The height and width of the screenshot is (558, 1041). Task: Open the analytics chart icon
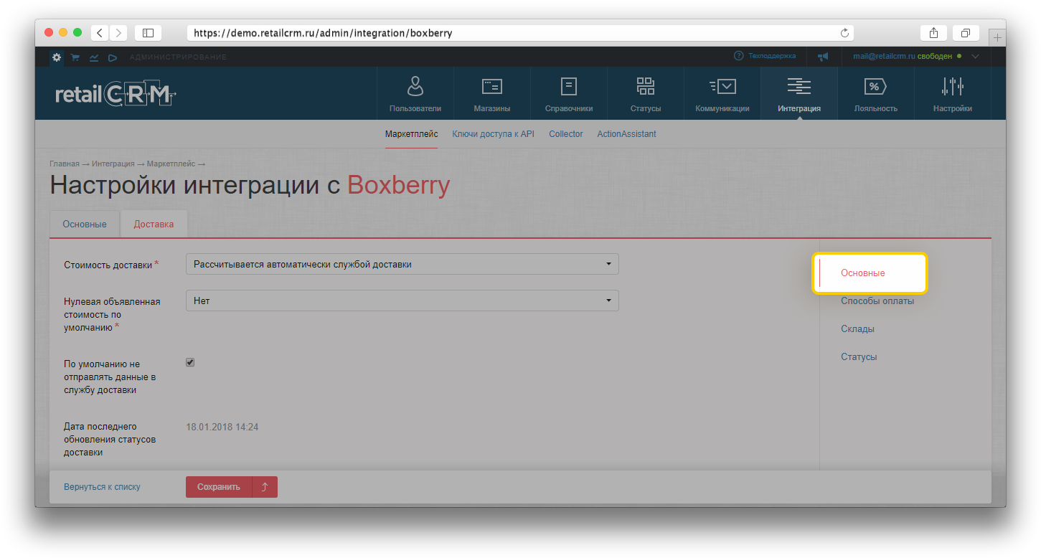[94, 57]
